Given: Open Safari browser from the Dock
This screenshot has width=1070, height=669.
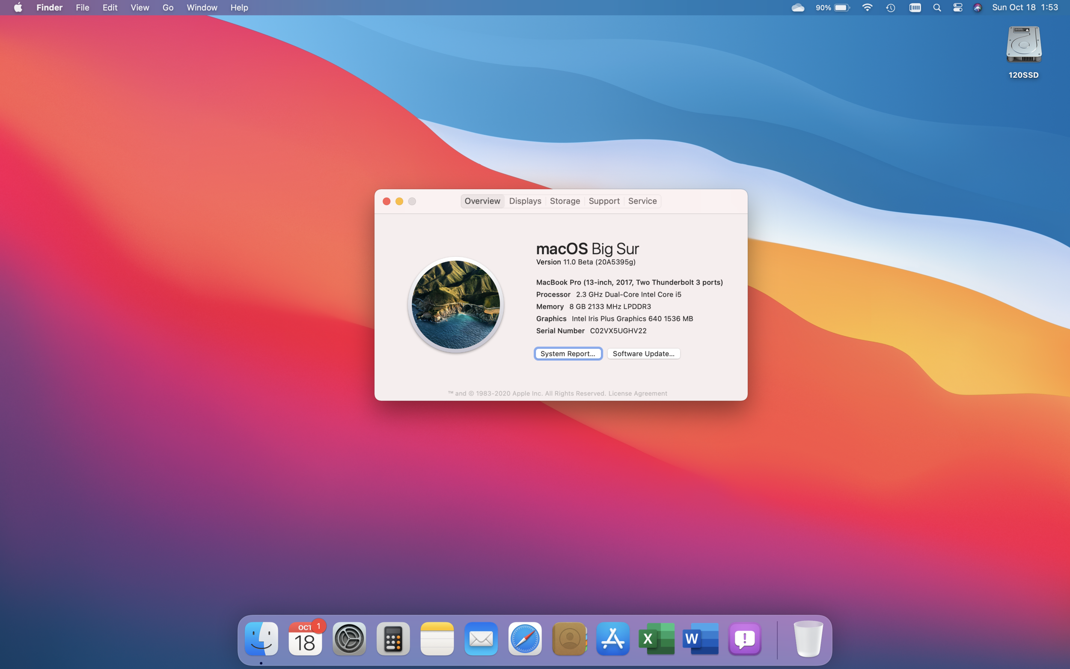Looking at the screenshot, I should pos(525,639).
